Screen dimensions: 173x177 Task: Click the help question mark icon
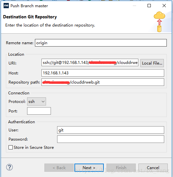pos(9,167)
